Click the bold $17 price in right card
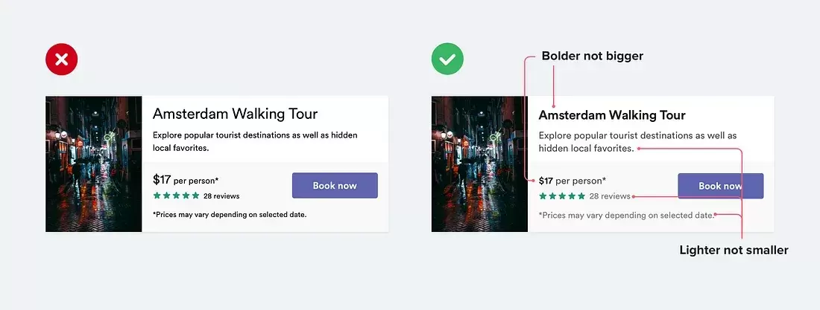The width and height of the screenshot is (820, 310). click(546, 181)
